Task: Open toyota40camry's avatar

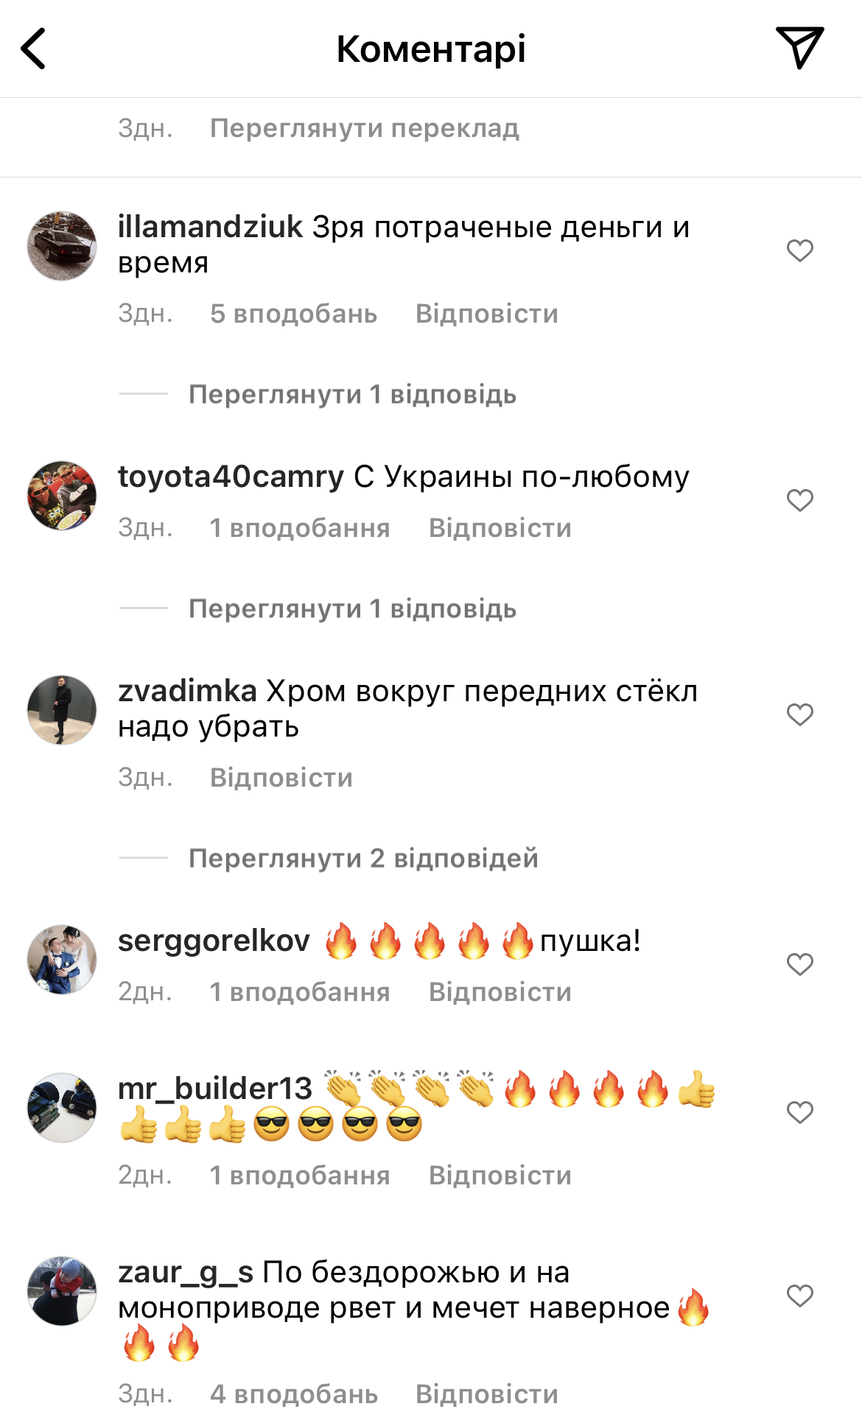Action: pos(62,496)
